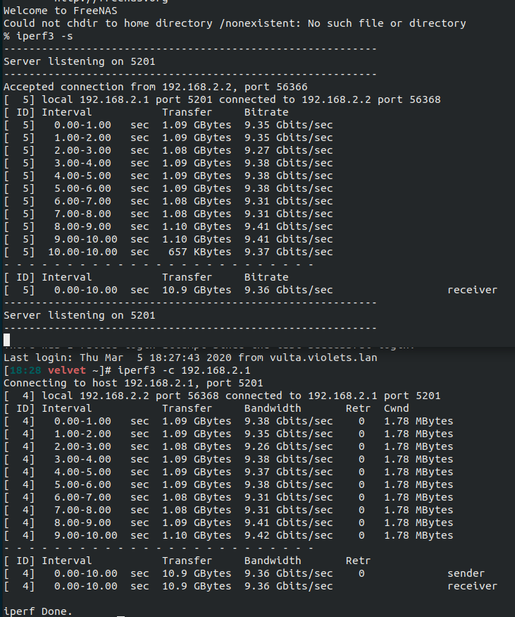Click the 'sender' label in client summary
The width and height of the screenshot is (515, 617).
click(466, 573)
